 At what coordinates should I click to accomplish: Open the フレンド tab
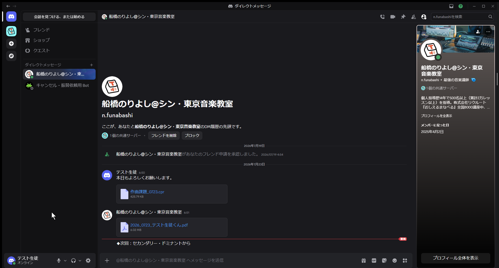point(59,30)
